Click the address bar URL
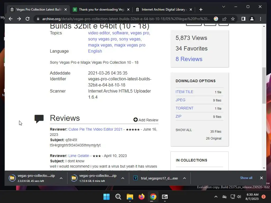The height and width of the screenshot is (203, 271). click(x=126, y=19)
